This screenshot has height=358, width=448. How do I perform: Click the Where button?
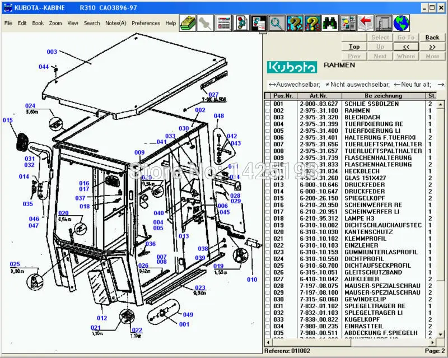coord(406,56)
